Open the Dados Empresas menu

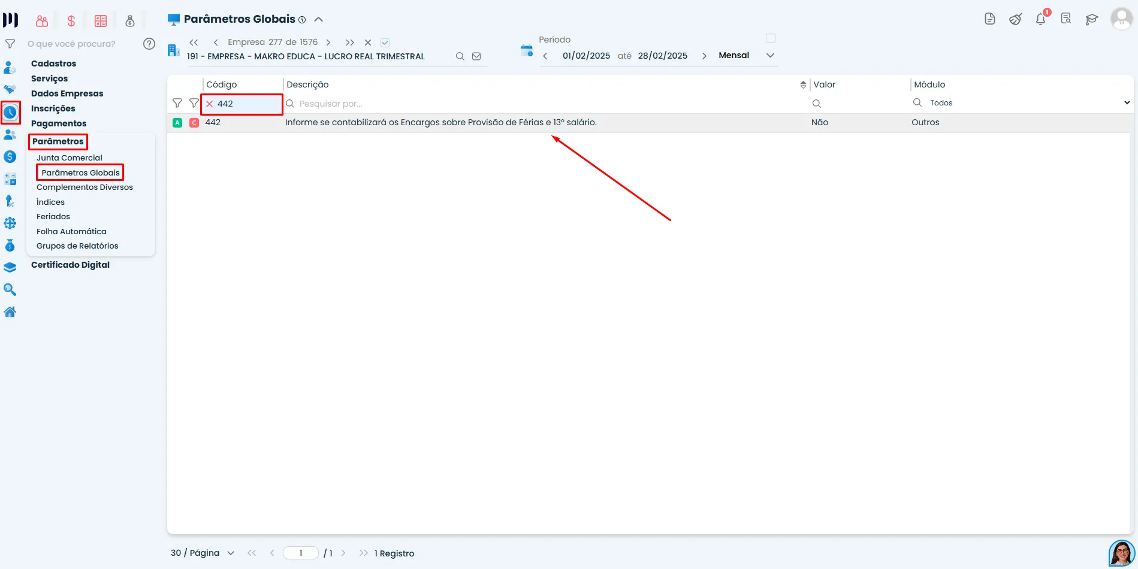coord(67,93)
